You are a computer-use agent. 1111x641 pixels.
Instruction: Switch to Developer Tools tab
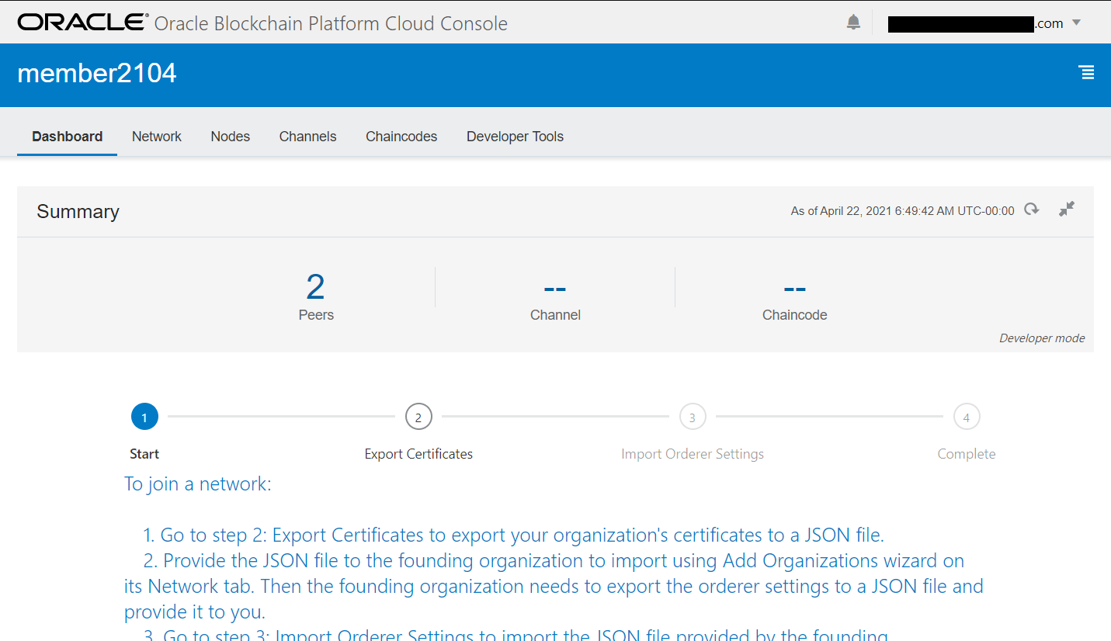[x=515, y=137]
